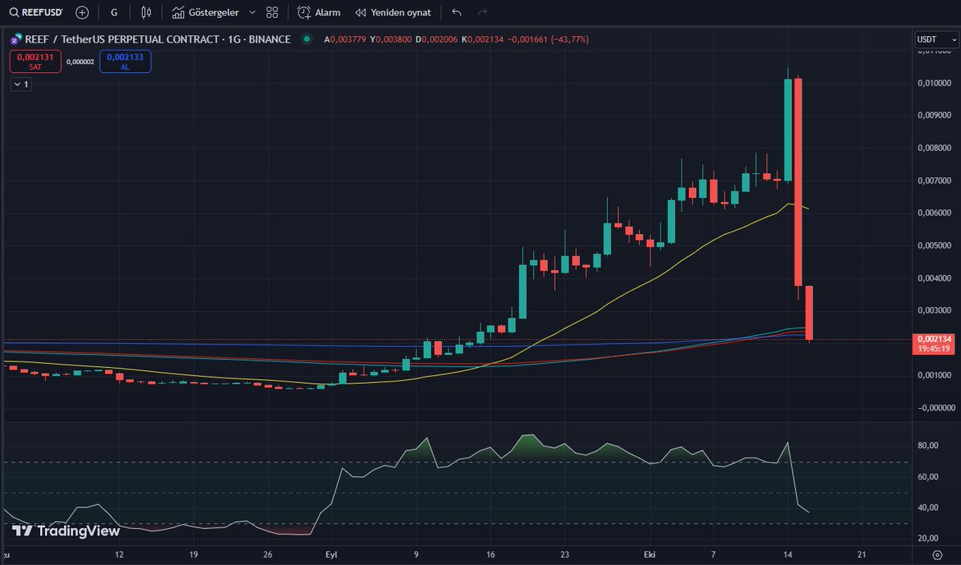Screen dimensions: 961x565
Task: Open the Göstergeler dropdown chevron
Action: click(x=251, y=12)
